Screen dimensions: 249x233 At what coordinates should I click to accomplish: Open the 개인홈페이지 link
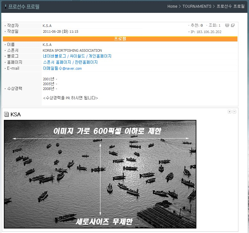point(100,56)
